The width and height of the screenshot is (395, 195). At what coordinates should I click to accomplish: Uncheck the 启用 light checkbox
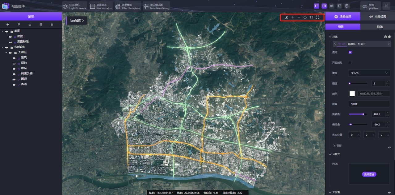(350, 52)
